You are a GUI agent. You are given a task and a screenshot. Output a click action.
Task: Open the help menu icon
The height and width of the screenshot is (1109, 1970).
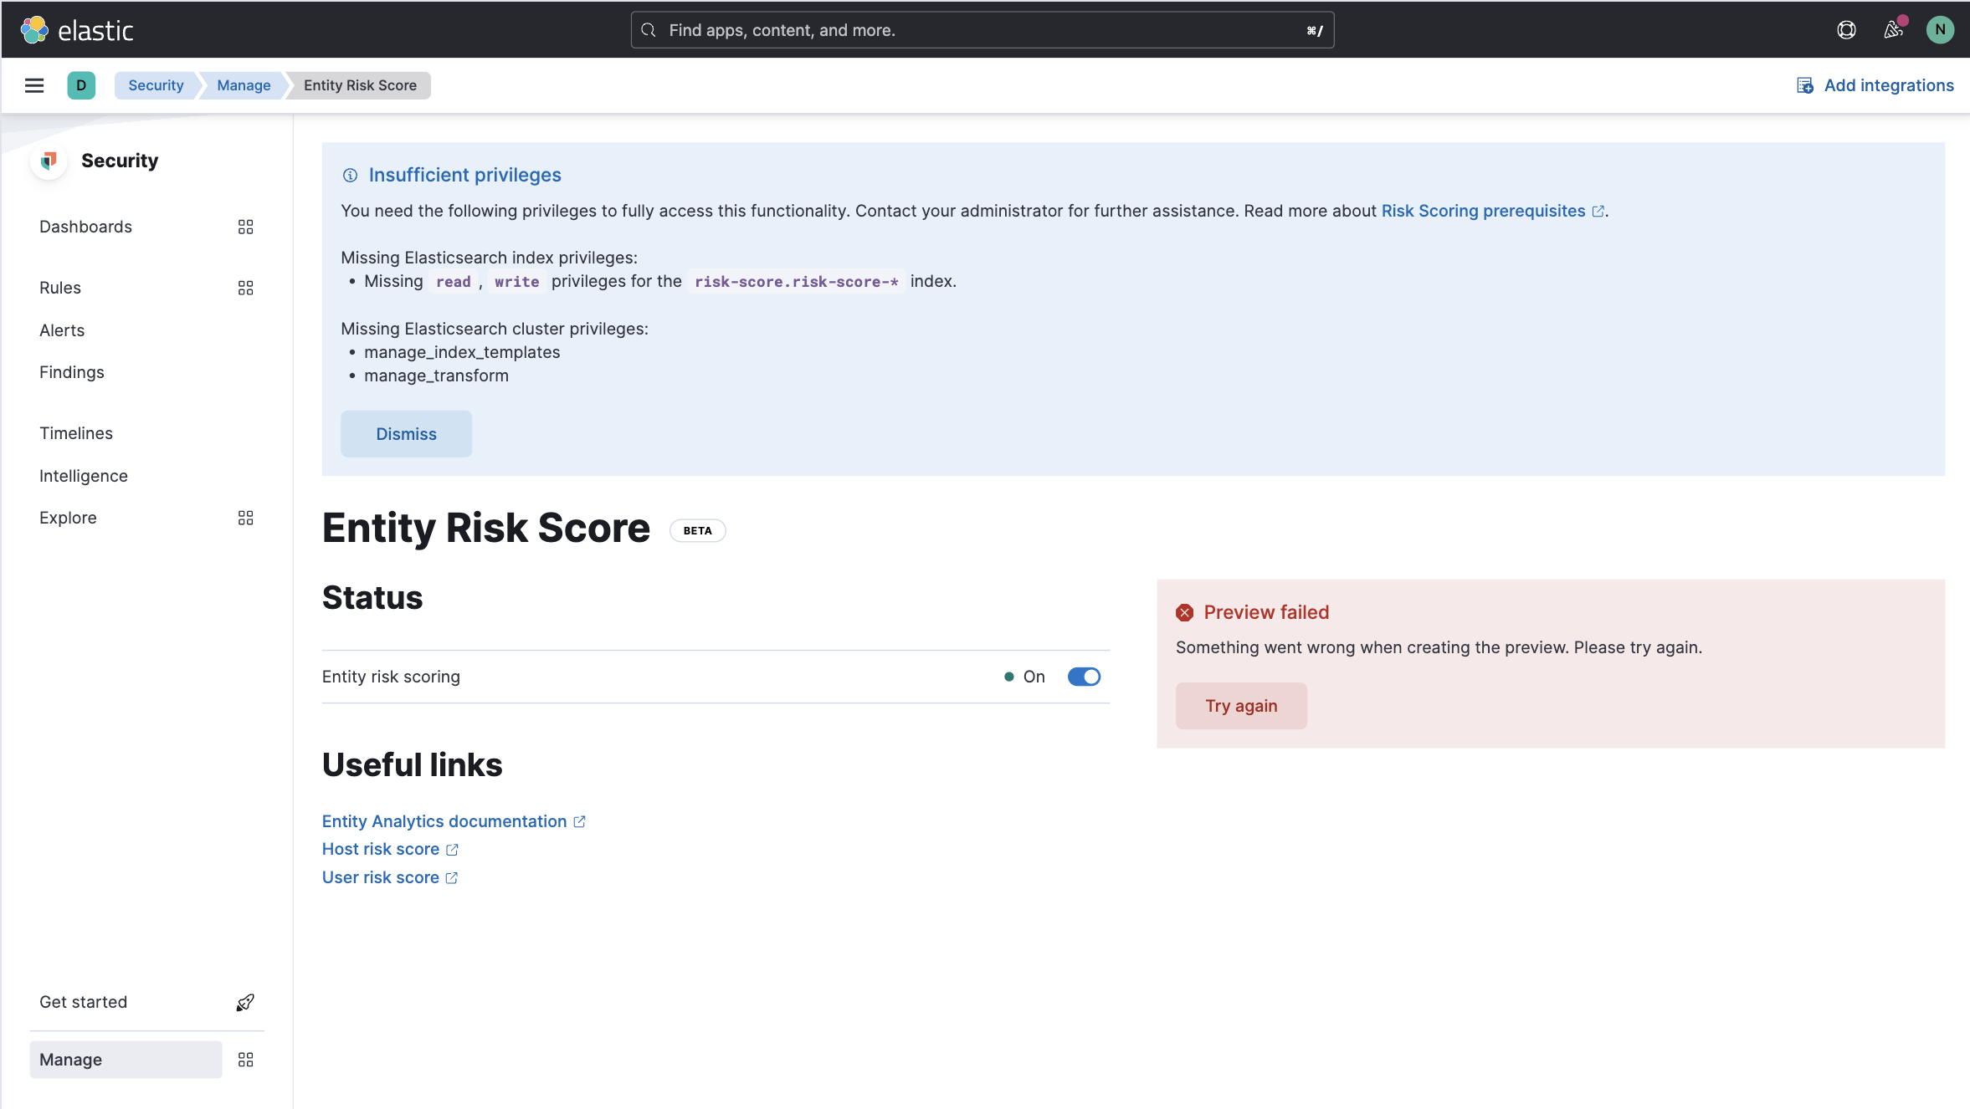(1846, 30)
